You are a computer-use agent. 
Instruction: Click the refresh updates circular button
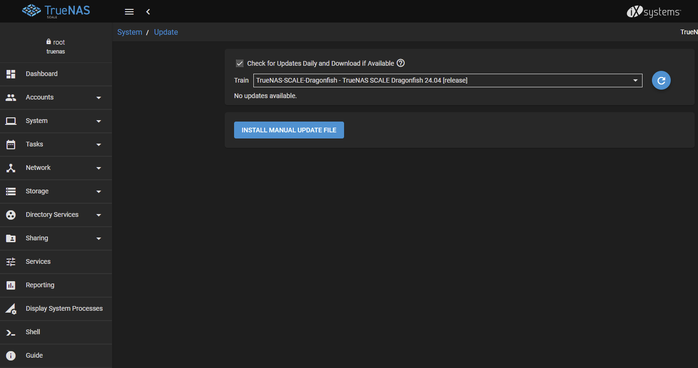[x=661, y=81]
